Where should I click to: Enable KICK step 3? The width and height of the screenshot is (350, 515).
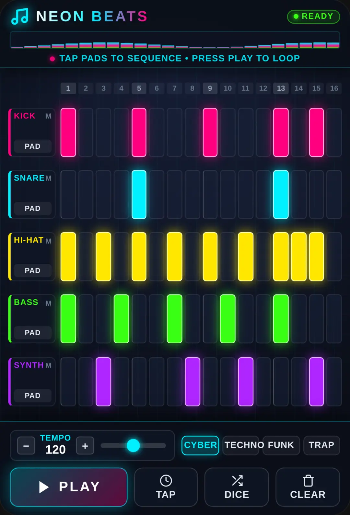[x=103, y=132]
